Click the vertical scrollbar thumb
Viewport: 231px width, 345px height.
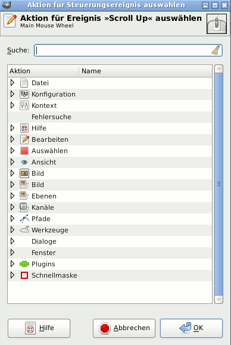218,184
